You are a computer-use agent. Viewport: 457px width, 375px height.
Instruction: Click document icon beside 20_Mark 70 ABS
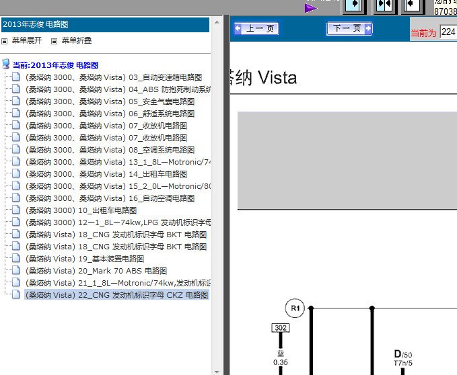click(16, 270)
